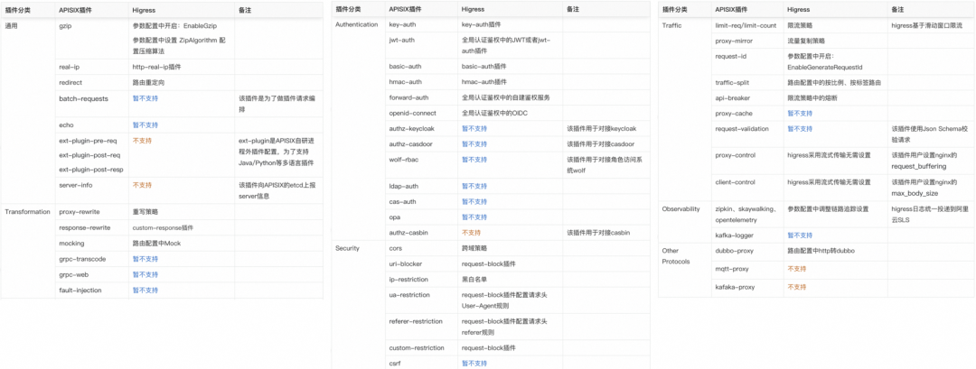Click the http-real-ip插件 text

[x=156, y=67]
